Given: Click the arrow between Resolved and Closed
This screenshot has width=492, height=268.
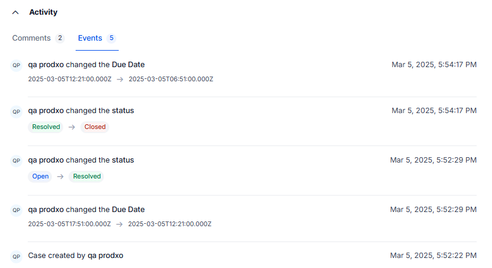Looking at the screenshot, I should click(x=71, y=127).
